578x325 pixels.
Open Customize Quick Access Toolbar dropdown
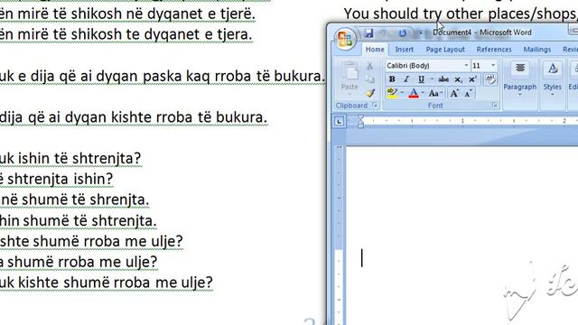pyautogui.click(x=420, y=33)
